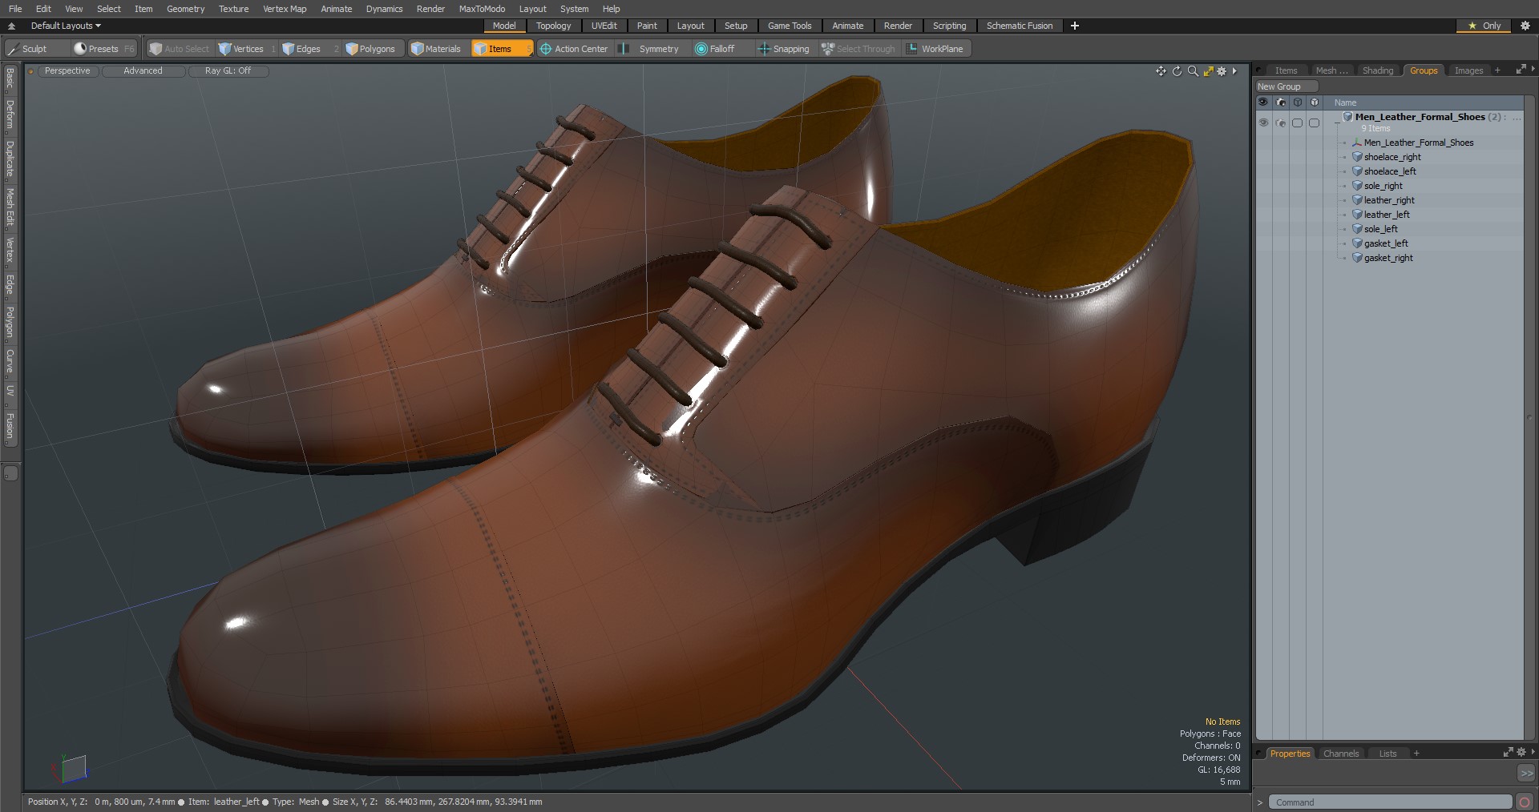Open viewport settings gear icon
The image size is (1539, 812).
[1222, 71]
